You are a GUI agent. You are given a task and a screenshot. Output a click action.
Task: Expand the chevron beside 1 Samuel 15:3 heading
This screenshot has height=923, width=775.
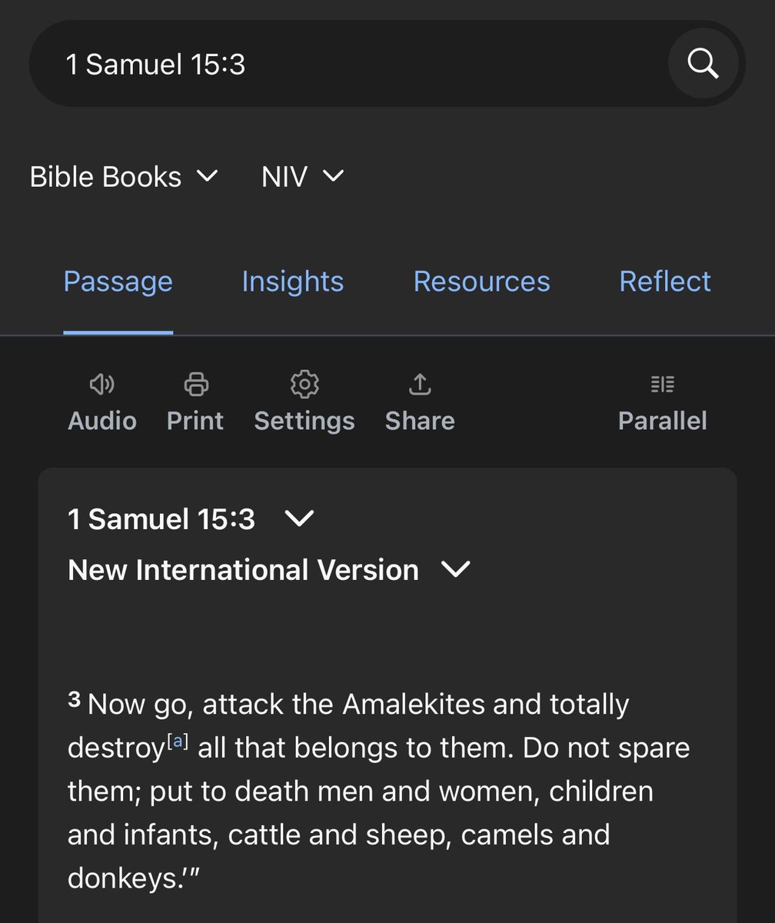click(299, 519)
